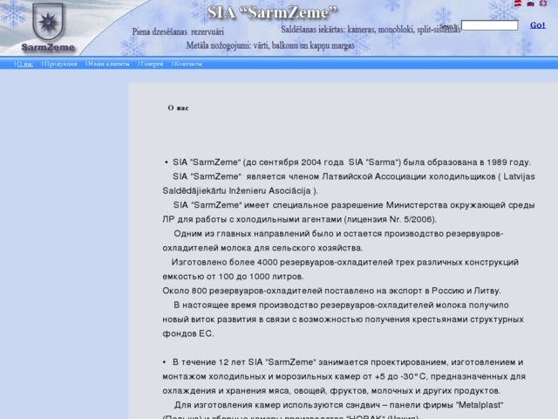Click "Piena dzesēšanas rezervuāri" header text
Viewport: 558px width, 419px height.
tap(178, 31)
